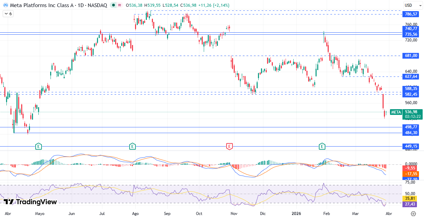Click the 2026 label on time axis
Image resolution: width=424 pixels, height=218 pixels.
(x=296, y=214)
